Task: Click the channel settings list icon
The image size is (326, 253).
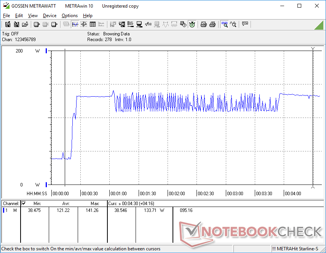Action: (x=131, y=24)
